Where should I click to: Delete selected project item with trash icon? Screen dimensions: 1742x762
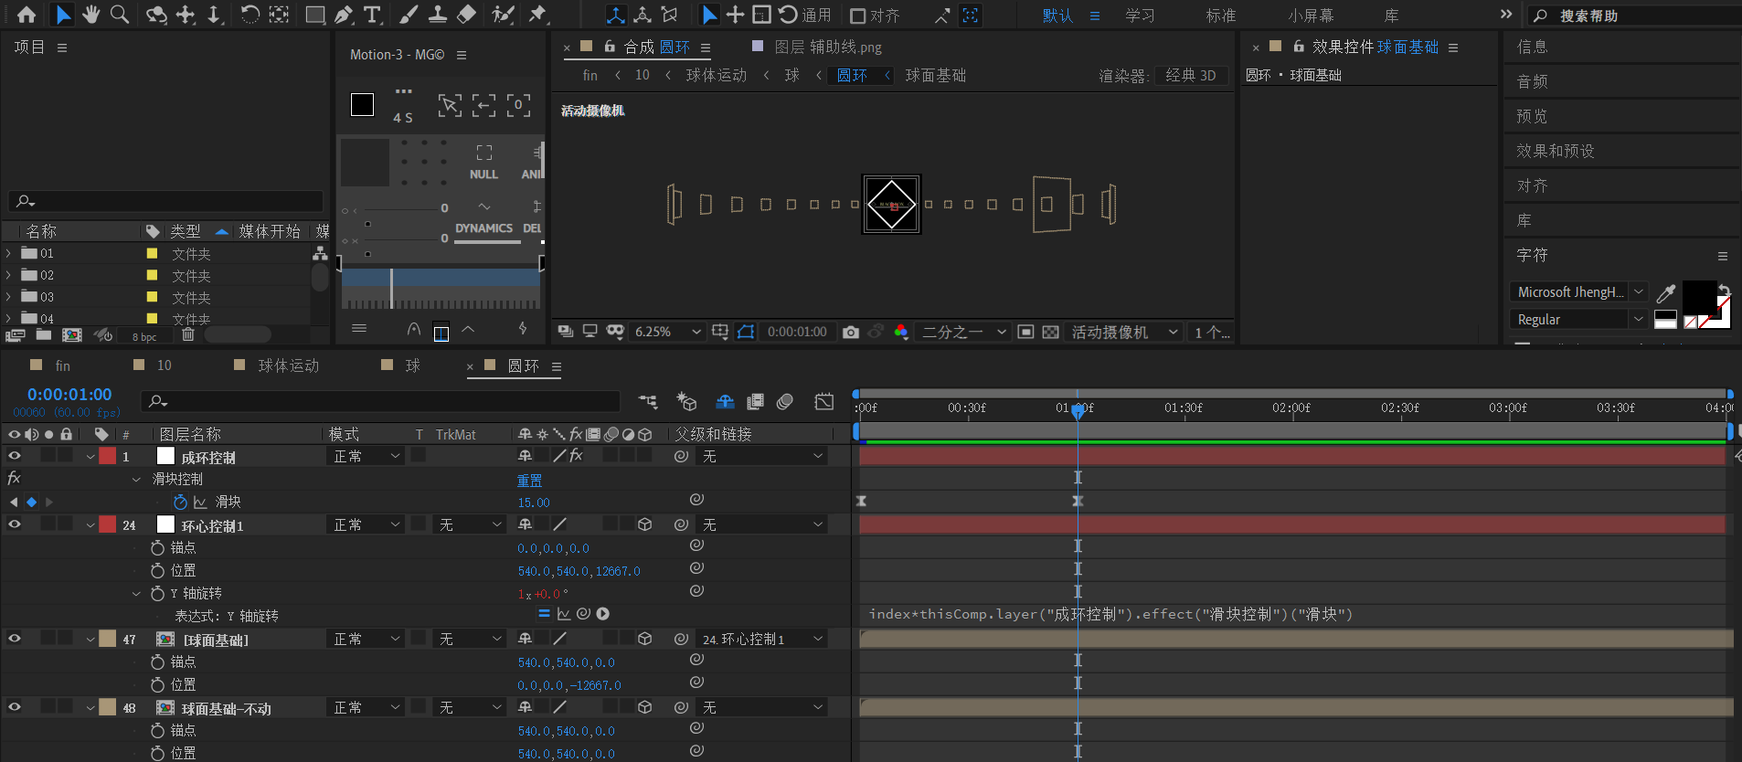[x=188, y=335]
